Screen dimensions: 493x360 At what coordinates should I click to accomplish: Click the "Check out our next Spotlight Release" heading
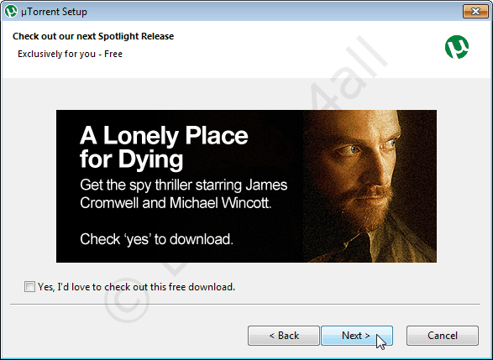coord(93,36)
